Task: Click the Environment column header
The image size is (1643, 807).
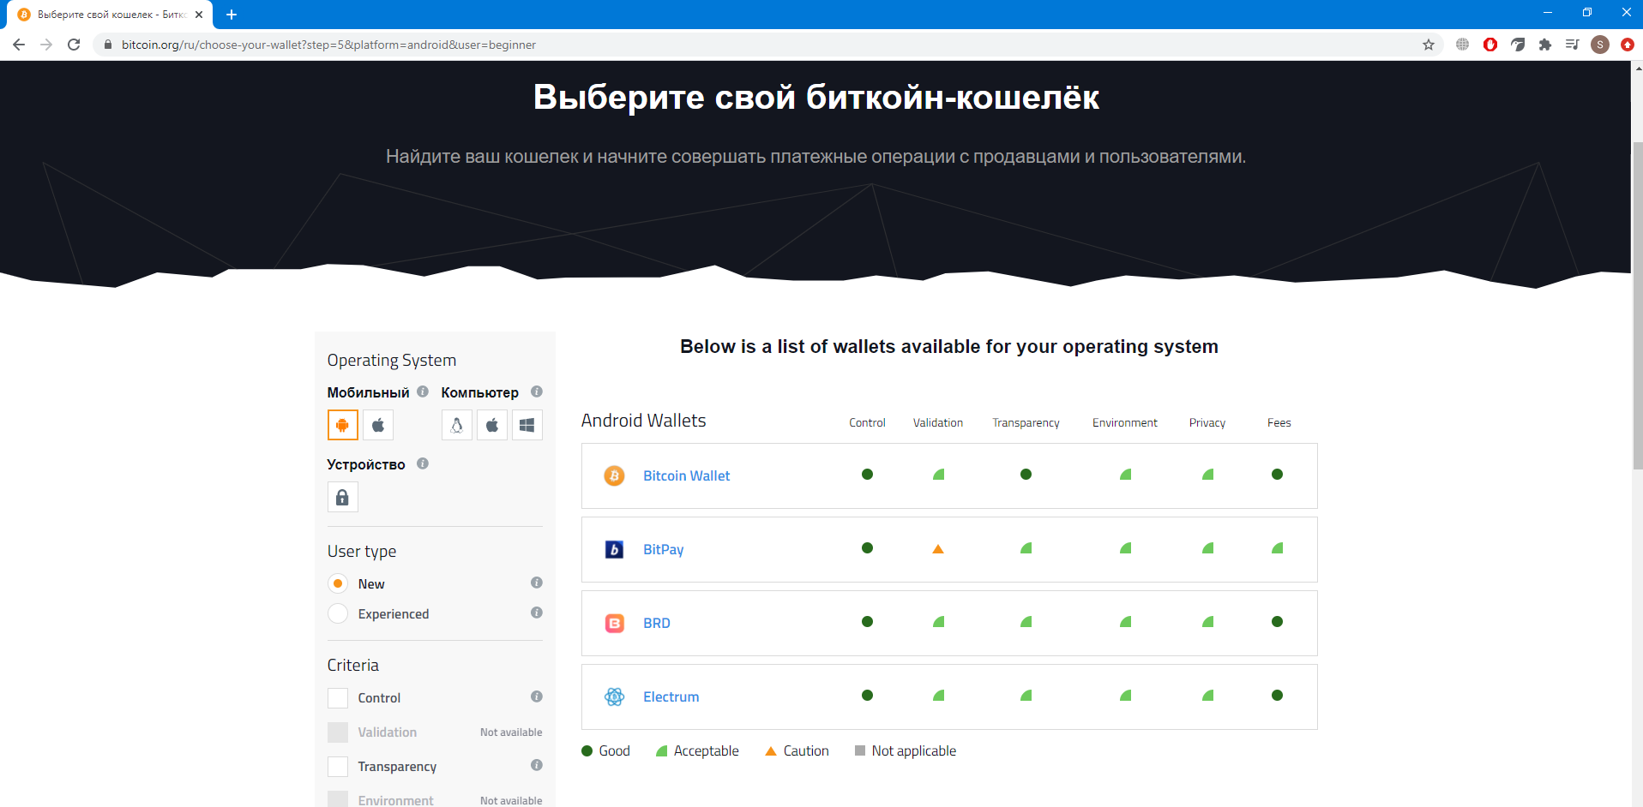Action: pos(1125,422)
